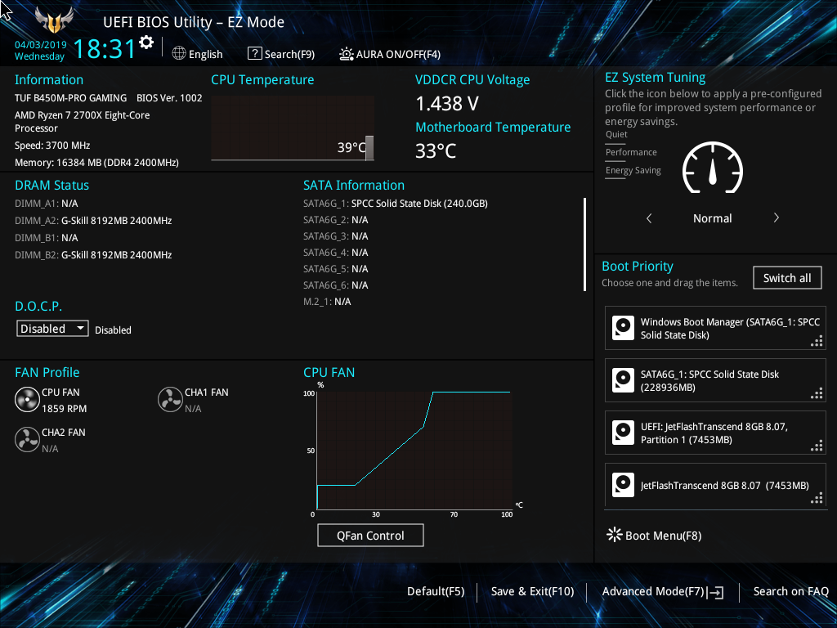Open the D.O.C.P. Disabled dropdown
The height and width of the screenshot is (628, 837).
(x=51, y=328)
